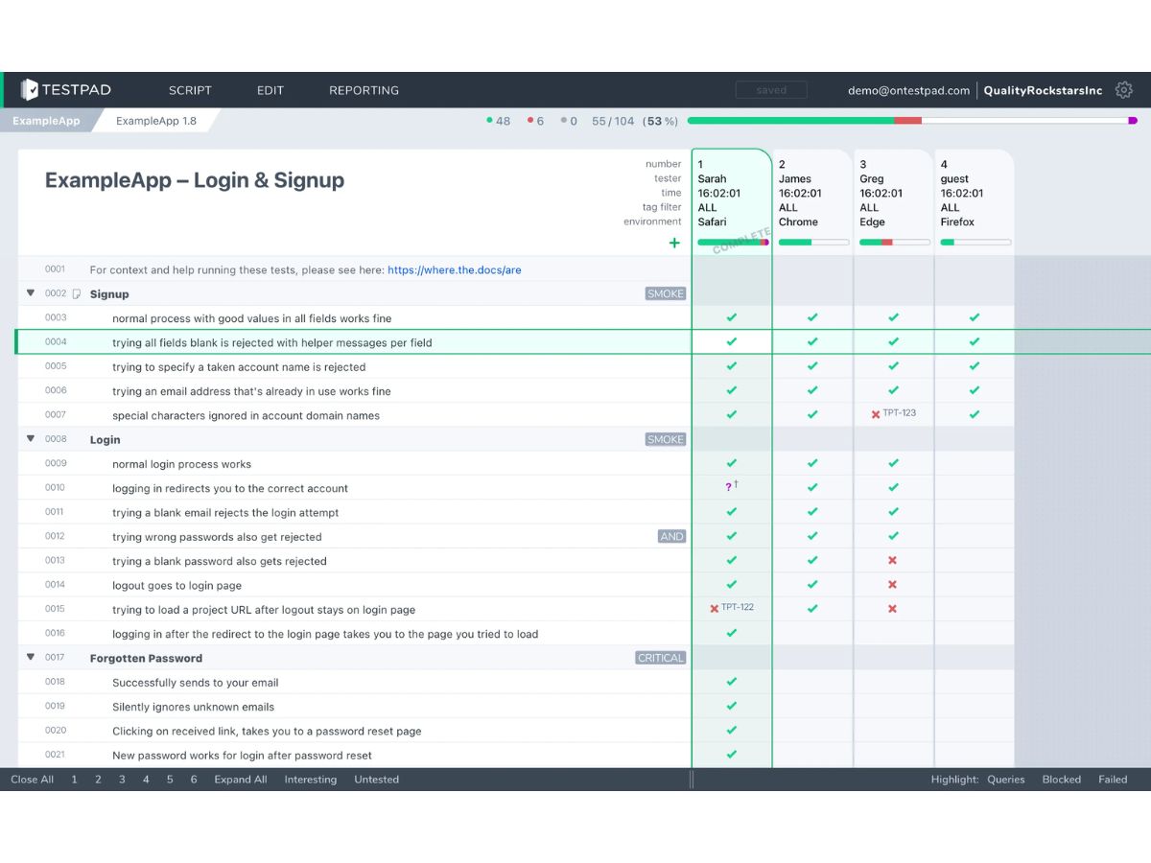
Task: Collapse to outline level 3
Action: [122, 780]
